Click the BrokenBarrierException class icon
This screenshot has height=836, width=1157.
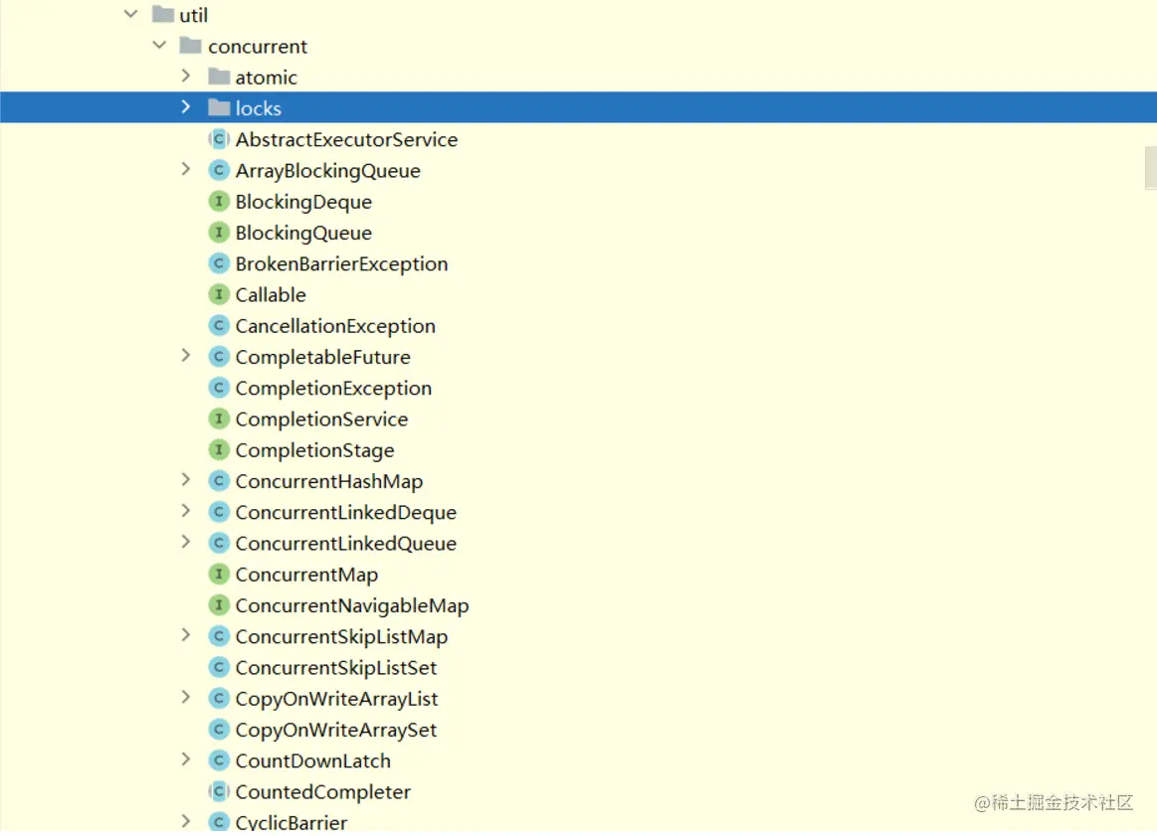[219, 263]
